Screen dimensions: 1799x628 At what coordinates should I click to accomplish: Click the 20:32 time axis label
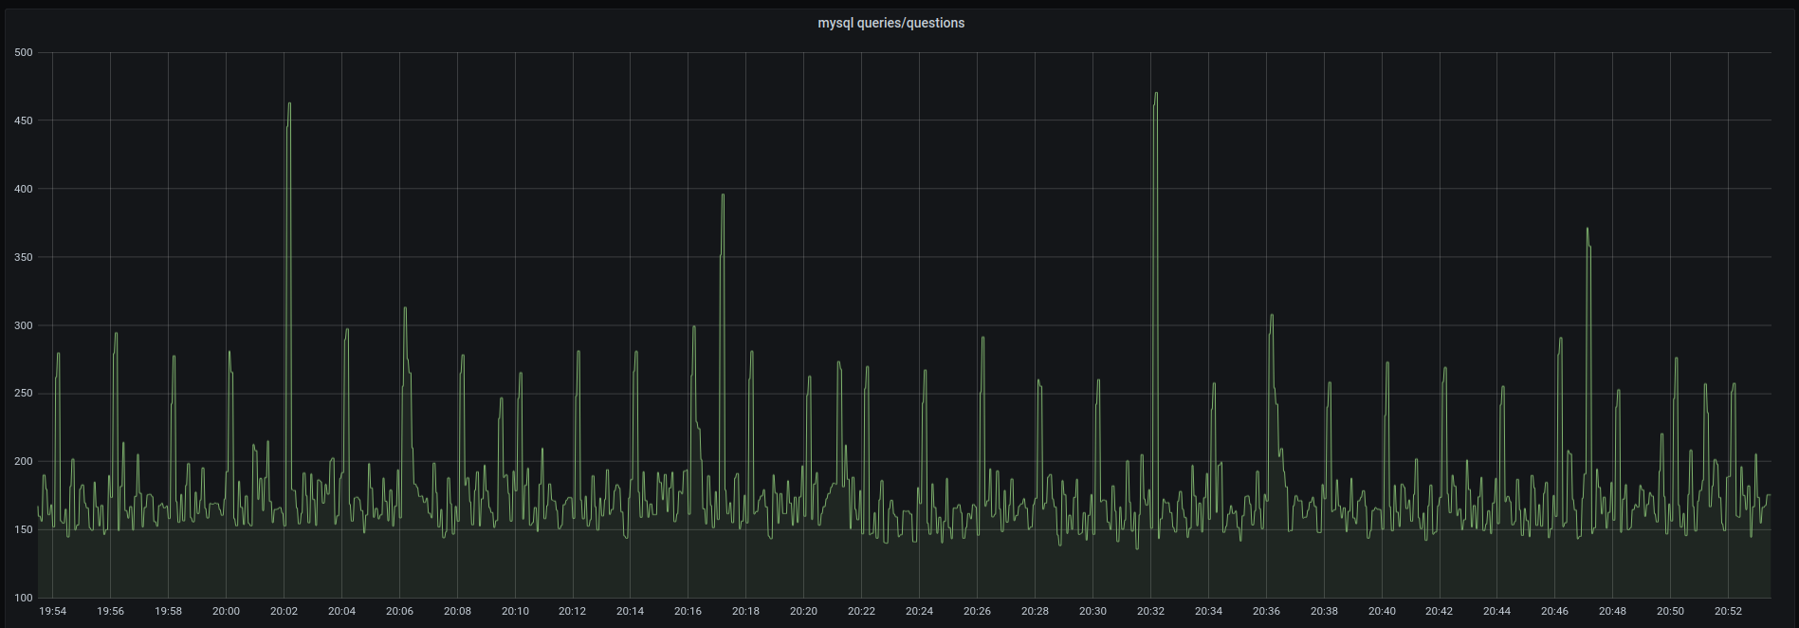(1150, 611)
